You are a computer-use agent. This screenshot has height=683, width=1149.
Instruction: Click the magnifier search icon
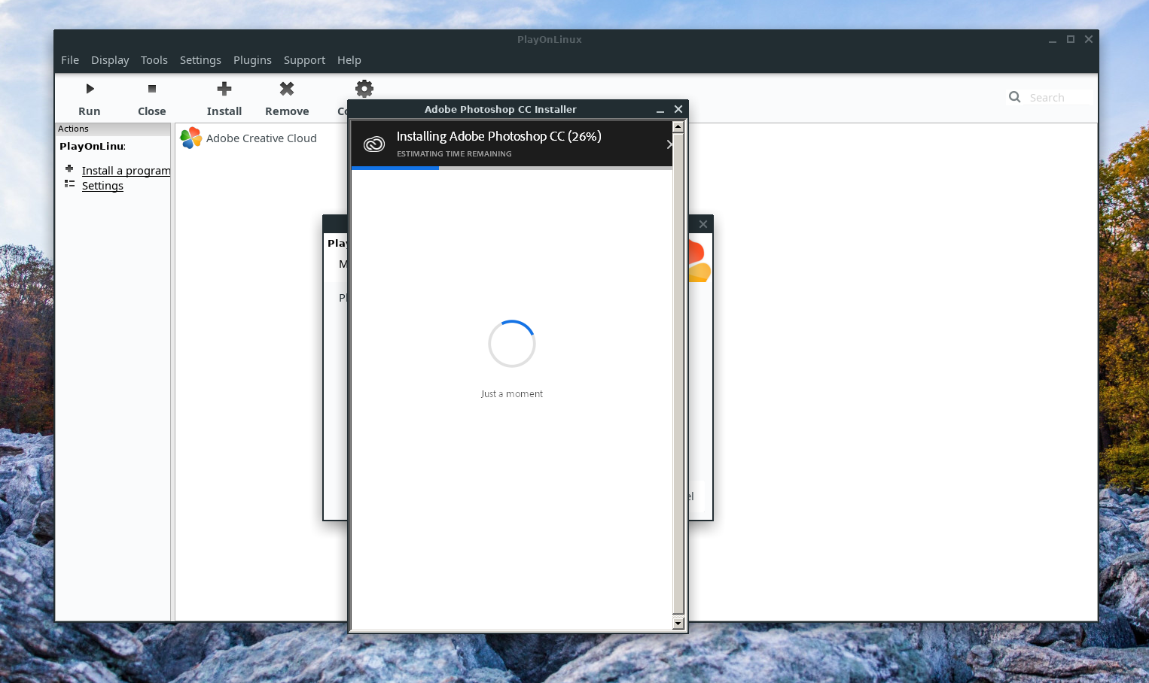(x=1014, y=97)
